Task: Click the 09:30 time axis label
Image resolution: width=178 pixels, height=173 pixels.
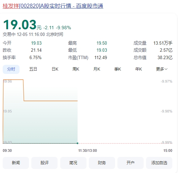Action: pyautogui.click(x=7, y=150)
